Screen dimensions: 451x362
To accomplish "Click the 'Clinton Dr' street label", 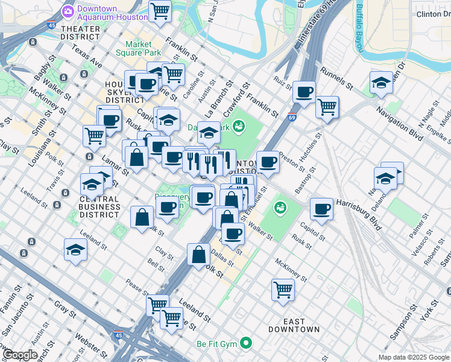I will tap(434, 14).
